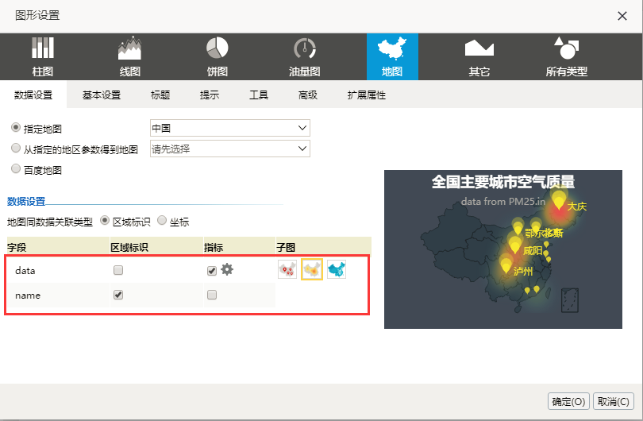This screenshot has width=643, height=421.
Task: Switch to the 标题 tab
Action: pos(160,95)
